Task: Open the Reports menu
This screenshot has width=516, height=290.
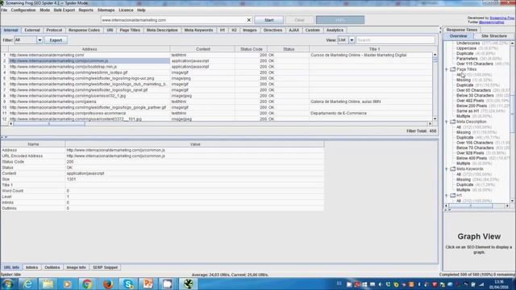Action: coord(86,10)
